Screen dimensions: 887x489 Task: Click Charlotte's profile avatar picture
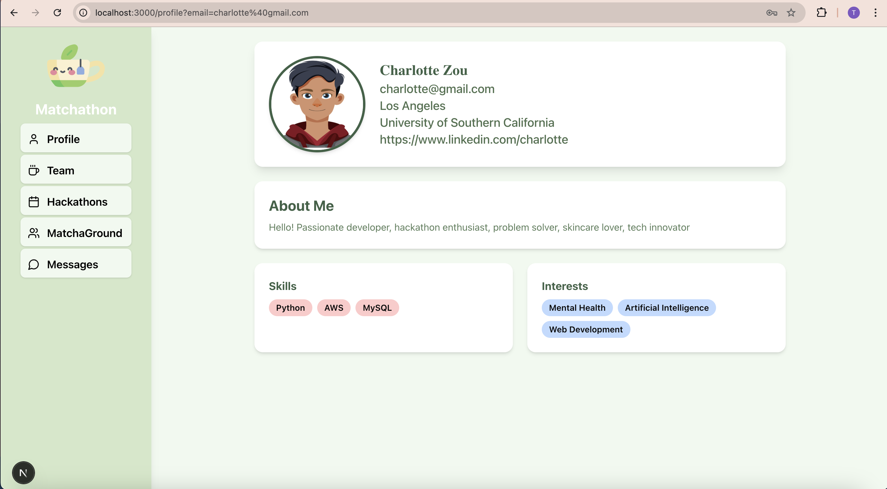tap(317, 104)
